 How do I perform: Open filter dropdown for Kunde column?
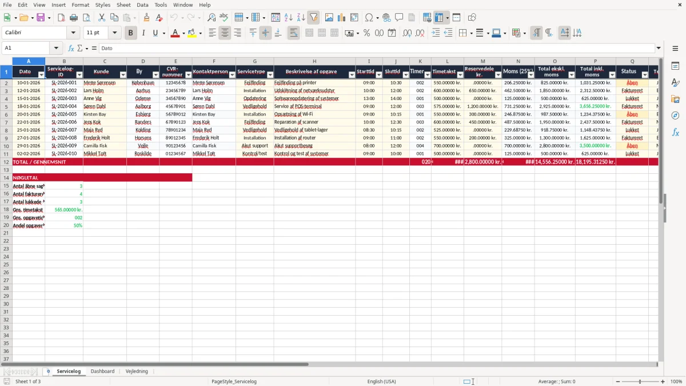pos(123,75)
